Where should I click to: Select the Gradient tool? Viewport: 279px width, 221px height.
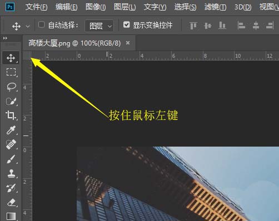[x=11, y=216]
